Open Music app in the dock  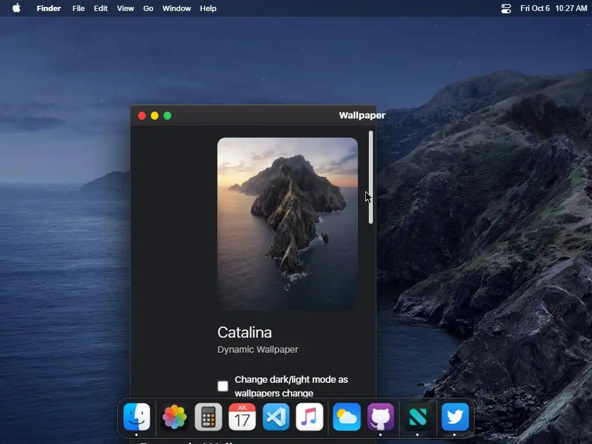[x=310, y=417]
